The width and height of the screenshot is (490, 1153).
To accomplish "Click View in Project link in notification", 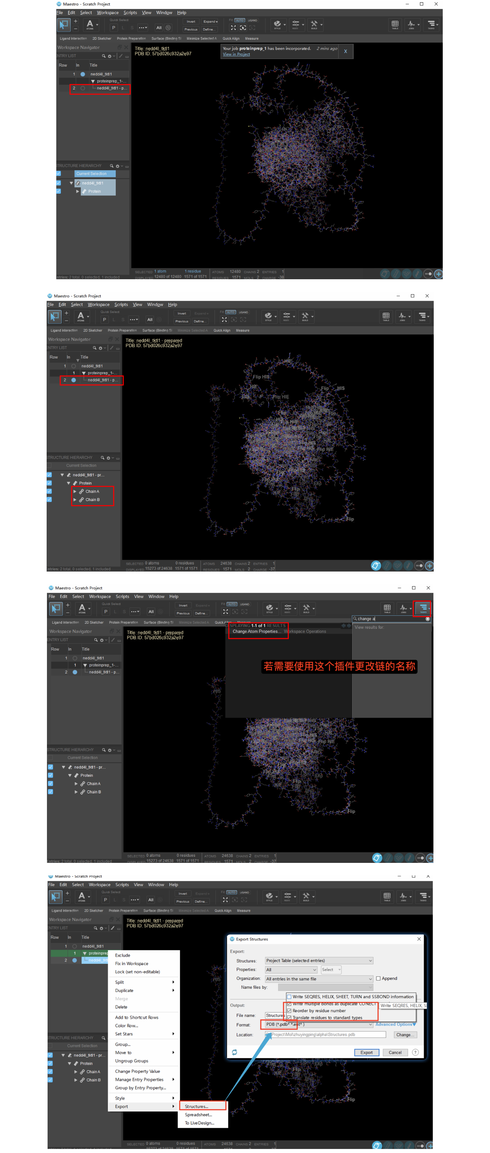I will [x=236, y=54].
